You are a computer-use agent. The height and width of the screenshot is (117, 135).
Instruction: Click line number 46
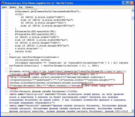(x=6, y=57)
